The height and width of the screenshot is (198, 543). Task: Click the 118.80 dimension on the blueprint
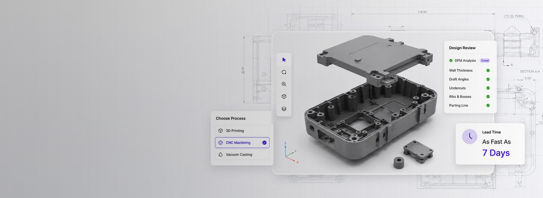pyautogui.click(x=422, y=12)
